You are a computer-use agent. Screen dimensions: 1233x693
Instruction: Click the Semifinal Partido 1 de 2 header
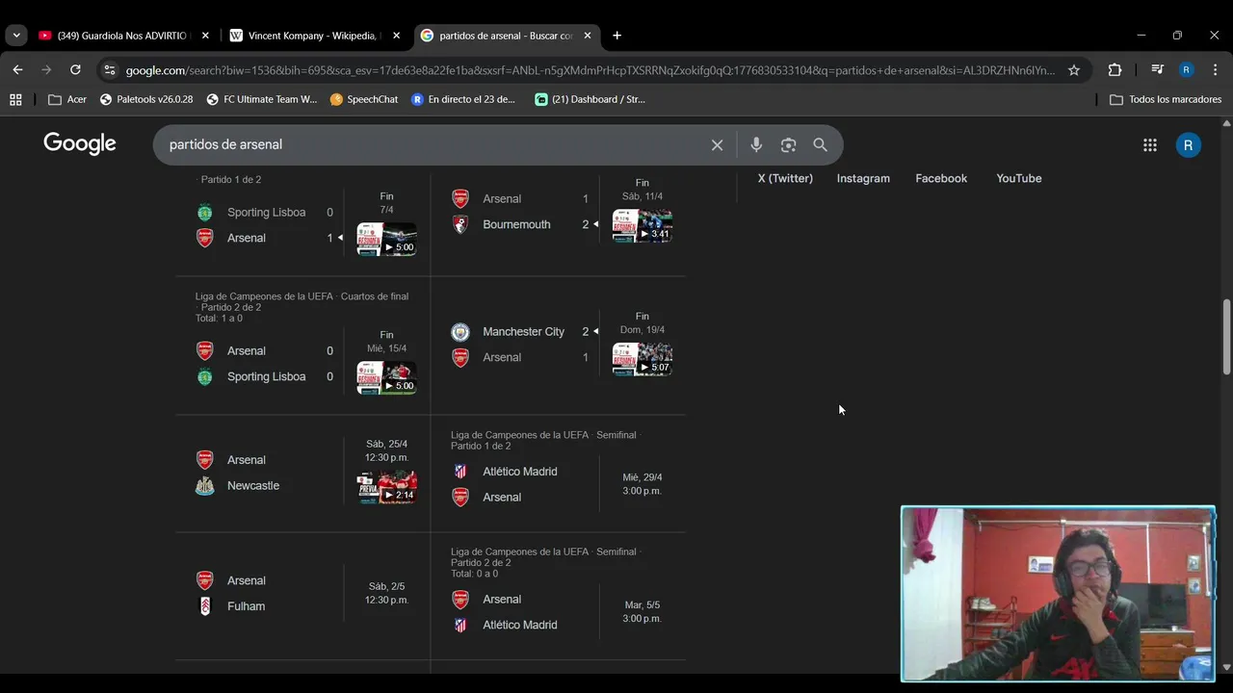click(545, 440)
